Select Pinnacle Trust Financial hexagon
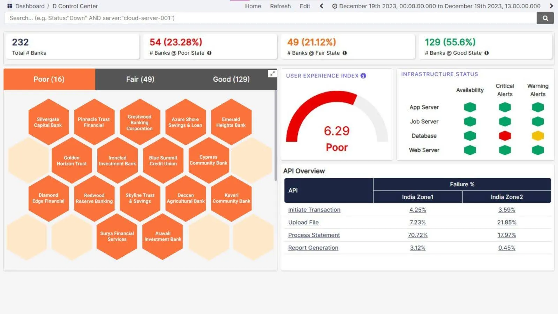 pyautogui.click(x=94, y=122)
